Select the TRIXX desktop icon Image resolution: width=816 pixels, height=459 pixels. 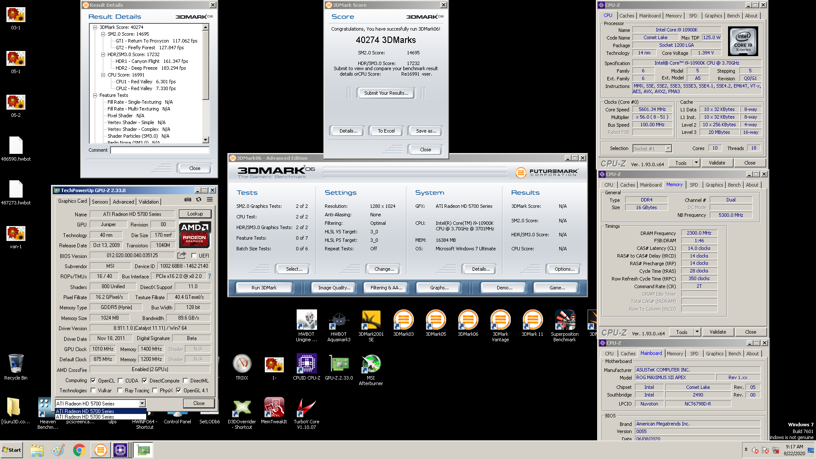[242, 367]
